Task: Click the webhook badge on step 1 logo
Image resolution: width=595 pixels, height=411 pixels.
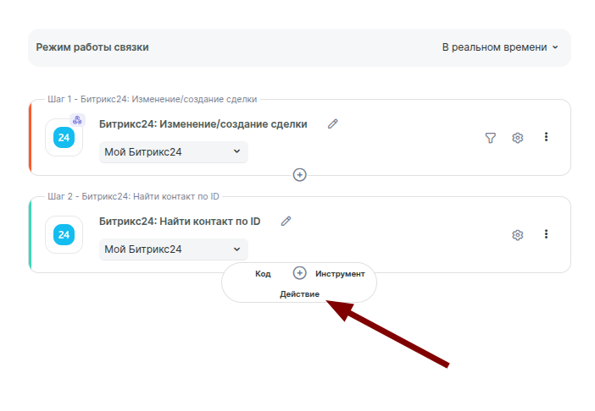Action: [x=77, y=120]
